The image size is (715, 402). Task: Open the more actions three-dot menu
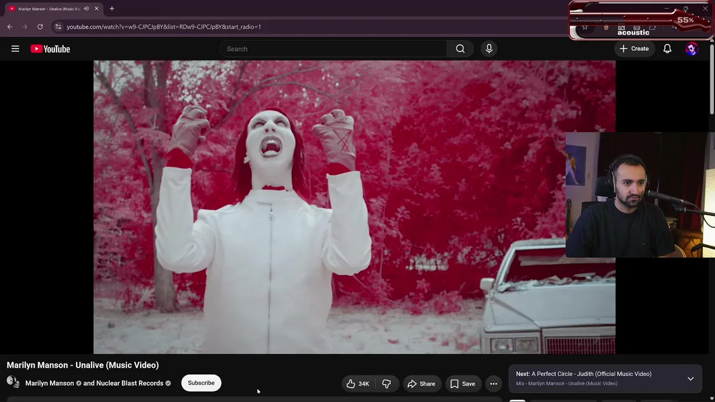[493, 384]
